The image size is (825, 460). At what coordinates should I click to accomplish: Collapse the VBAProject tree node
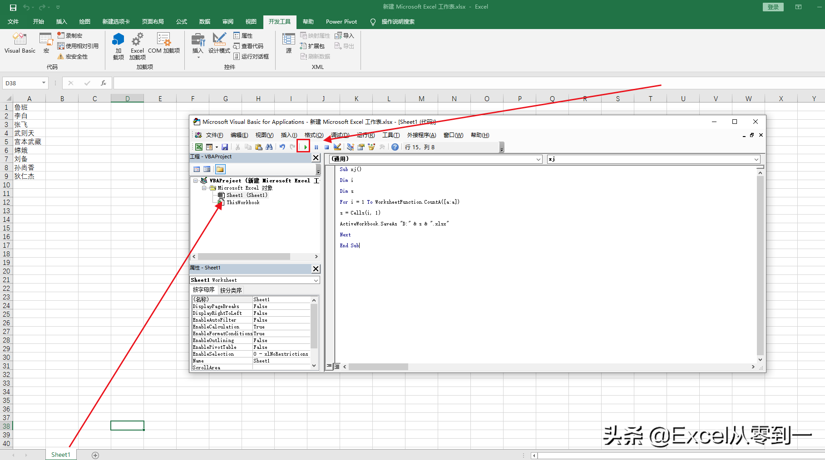[x=196, y=181]
